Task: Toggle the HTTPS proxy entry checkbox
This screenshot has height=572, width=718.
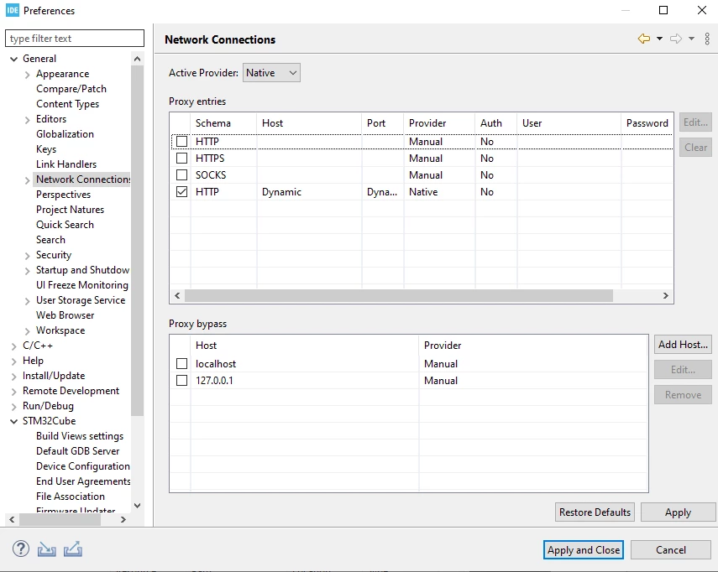Action: click(x=181, y=159)
